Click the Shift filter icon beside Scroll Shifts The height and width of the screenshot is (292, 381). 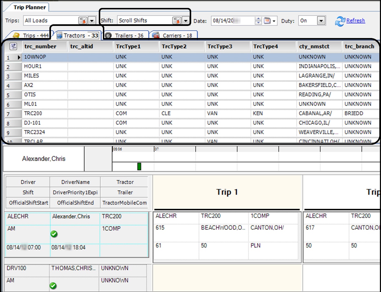pyautogui.click(x=177, y=21)
